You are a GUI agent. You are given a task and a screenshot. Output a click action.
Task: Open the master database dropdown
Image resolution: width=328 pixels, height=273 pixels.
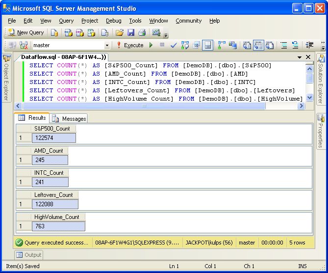click(107, 45)
